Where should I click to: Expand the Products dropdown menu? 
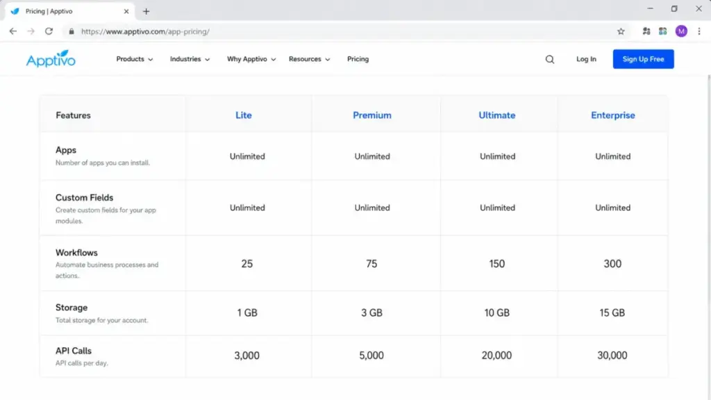tap(135, 59)
